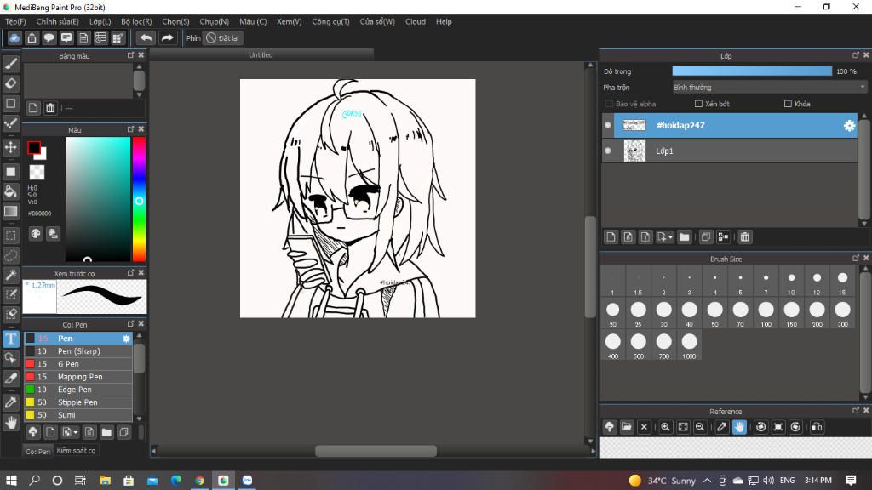Image resolution: width=872 pixels, height=490 pixels.
Task: Duplicate the layer in layer panel
Action: (x=706, y=237)
